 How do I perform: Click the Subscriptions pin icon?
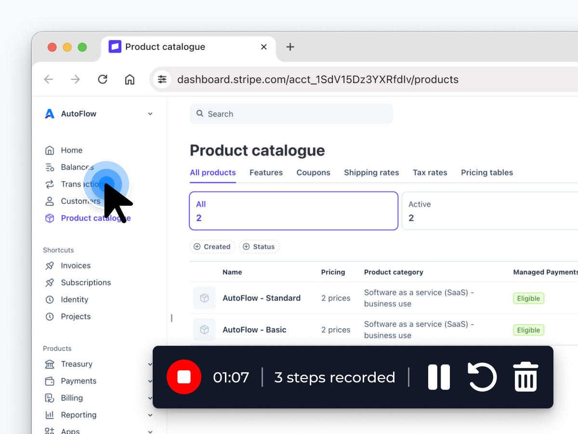tap(50, 283)
